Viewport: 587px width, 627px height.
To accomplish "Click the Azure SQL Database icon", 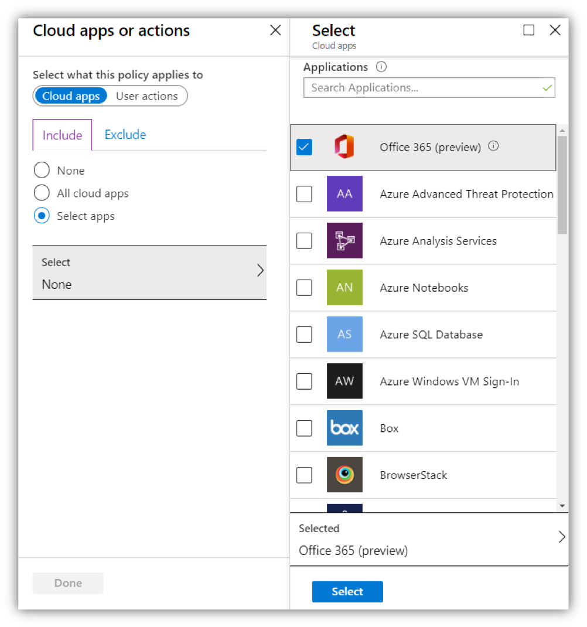I will (x=344, y=335).
